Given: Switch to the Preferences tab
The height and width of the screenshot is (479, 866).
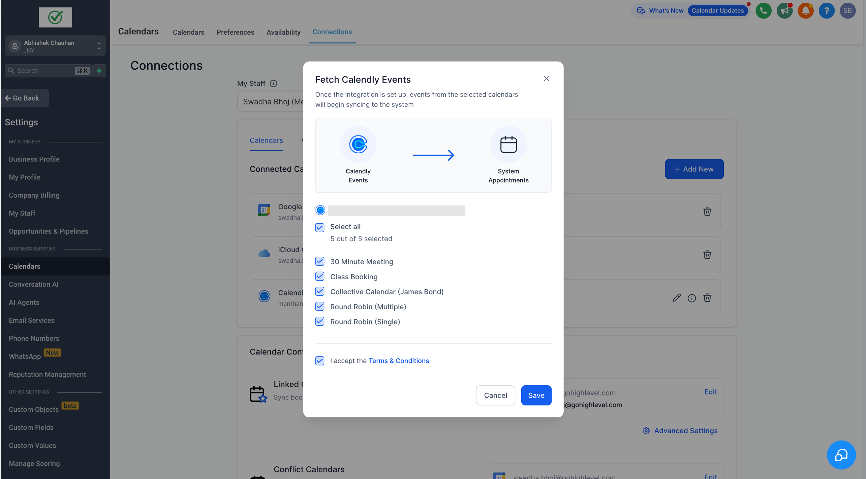Looking at the screenshot, I should point(236,31).
